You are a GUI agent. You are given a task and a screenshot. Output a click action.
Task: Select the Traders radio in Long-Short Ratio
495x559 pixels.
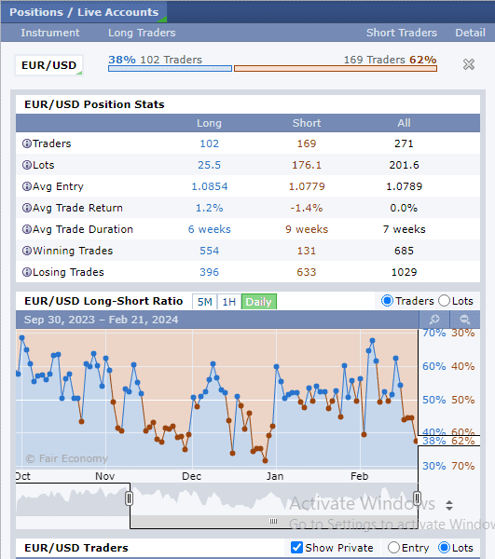point(387,301)
